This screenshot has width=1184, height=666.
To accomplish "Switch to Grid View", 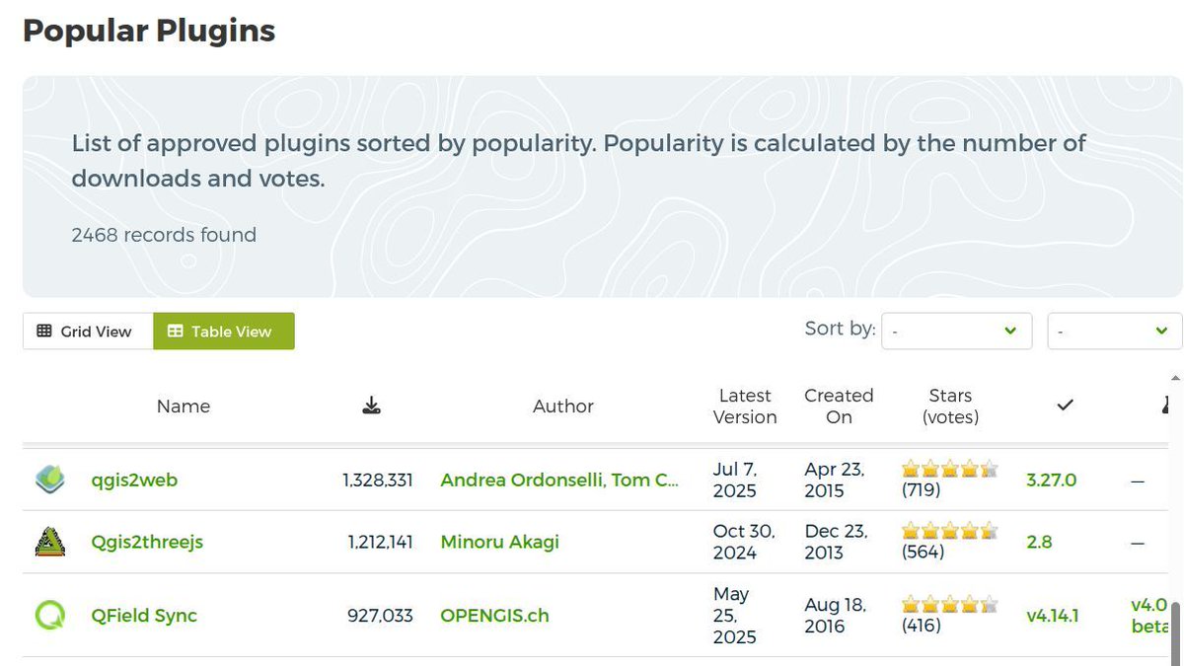I will coord(87,332).
